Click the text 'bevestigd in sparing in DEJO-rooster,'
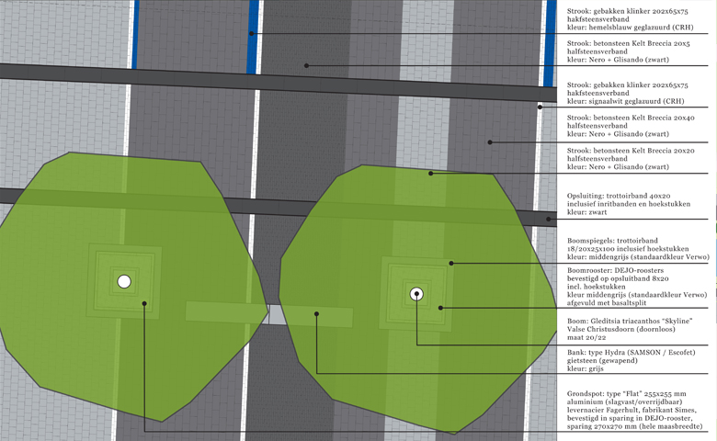This screenshot has height=441, width=717. [630, 419]
